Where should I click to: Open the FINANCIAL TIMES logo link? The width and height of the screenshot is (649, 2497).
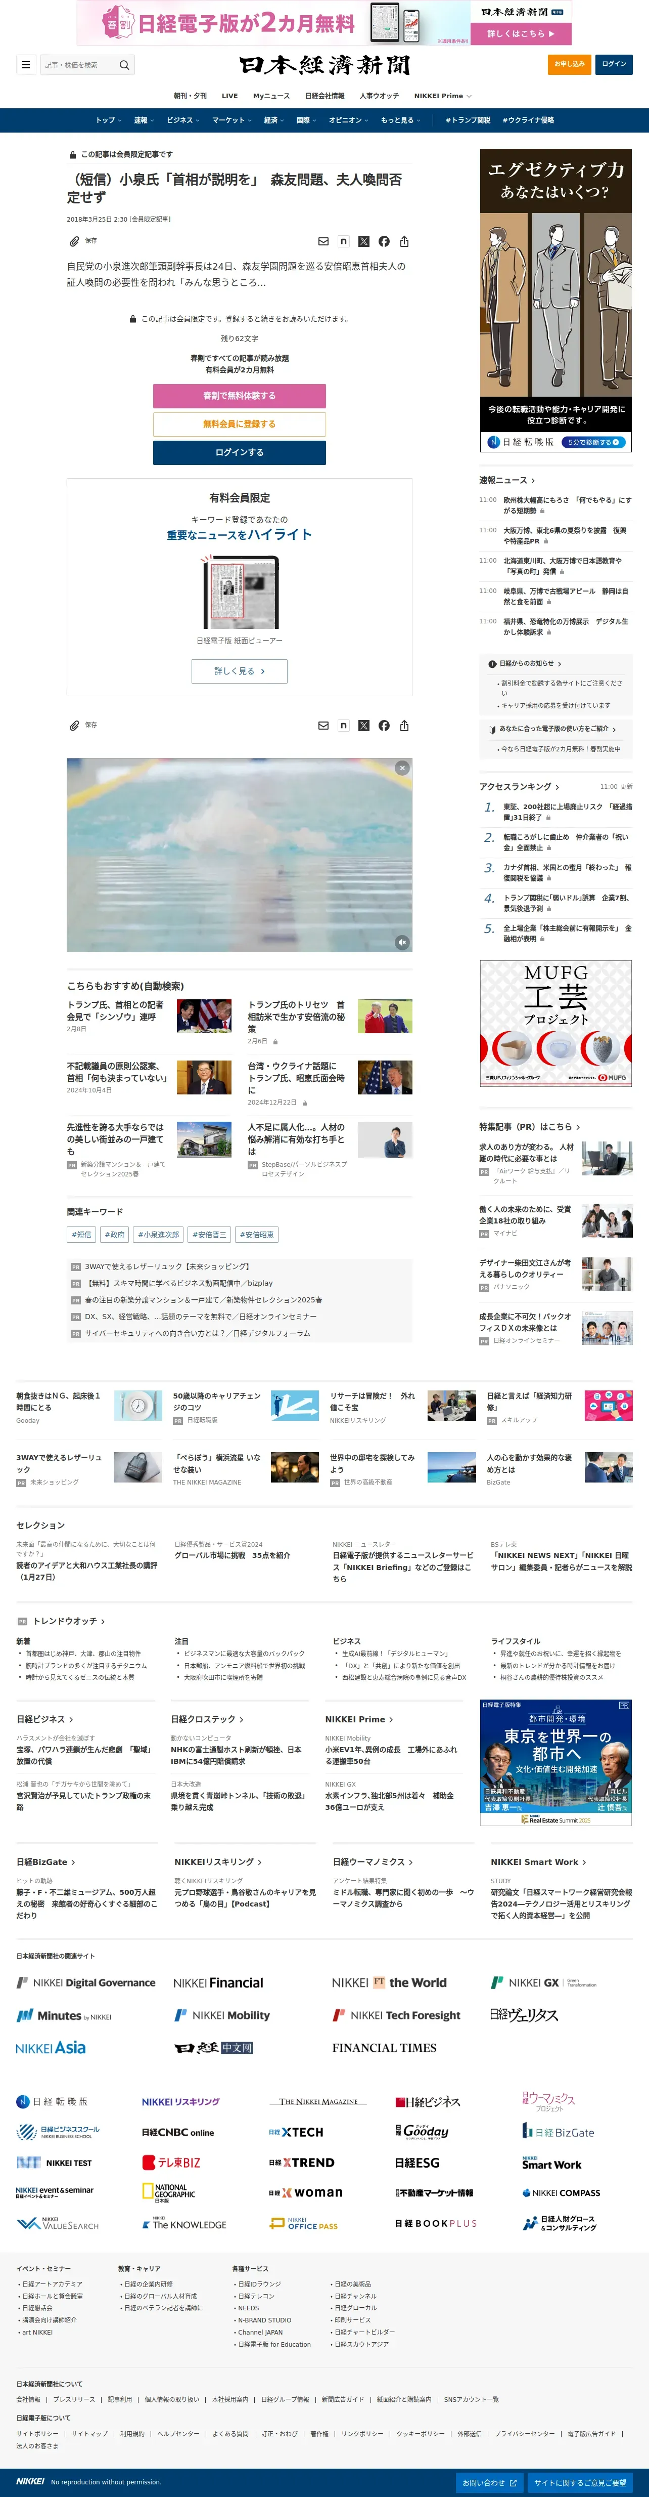click(385, 2047)
